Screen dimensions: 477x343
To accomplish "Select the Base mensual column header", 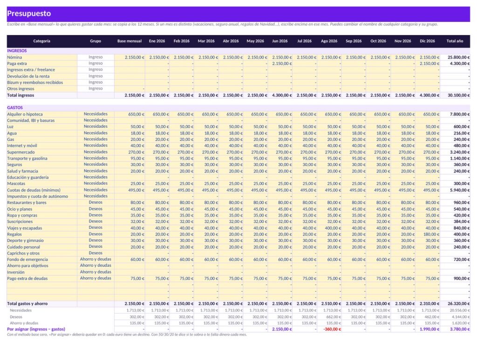I will pyautogui.click(x=129, y=41).
